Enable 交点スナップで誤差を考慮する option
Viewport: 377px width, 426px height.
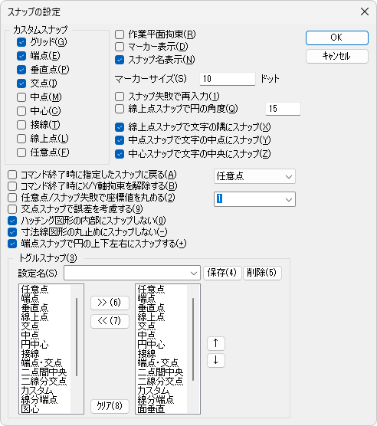click(x=12, y=209)
